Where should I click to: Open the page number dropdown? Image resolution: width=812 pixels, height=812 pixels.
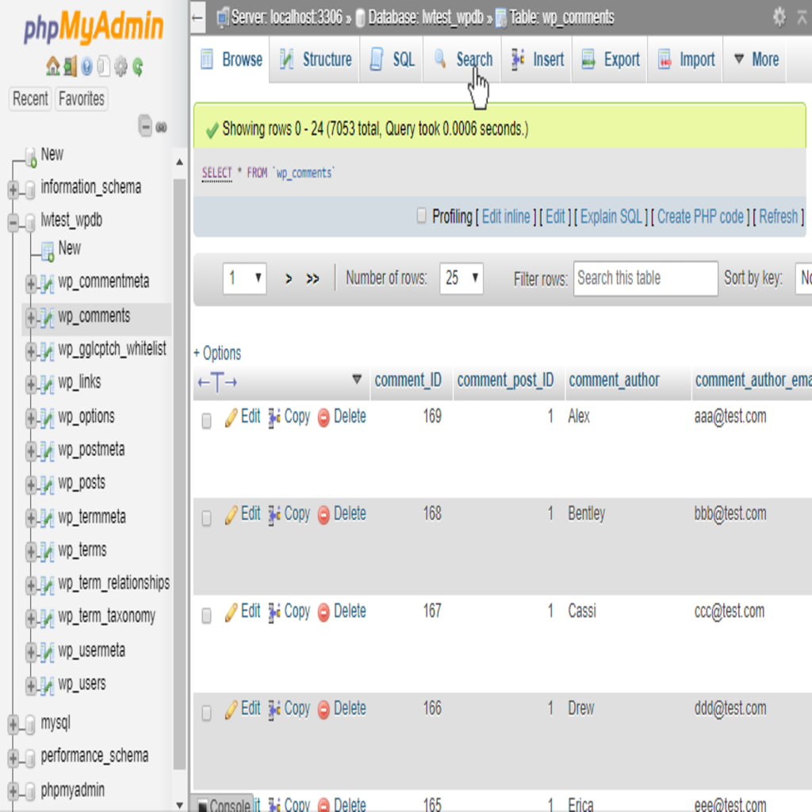point(244,278)
